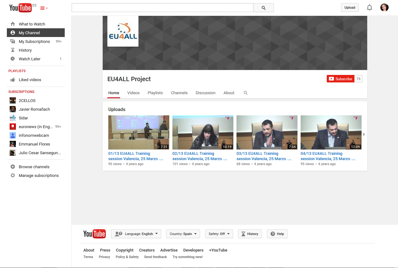The height and width of the screenshot is (268, 398).
Task: Focus the YouTube search input field
Action: [x=162, y=8]
